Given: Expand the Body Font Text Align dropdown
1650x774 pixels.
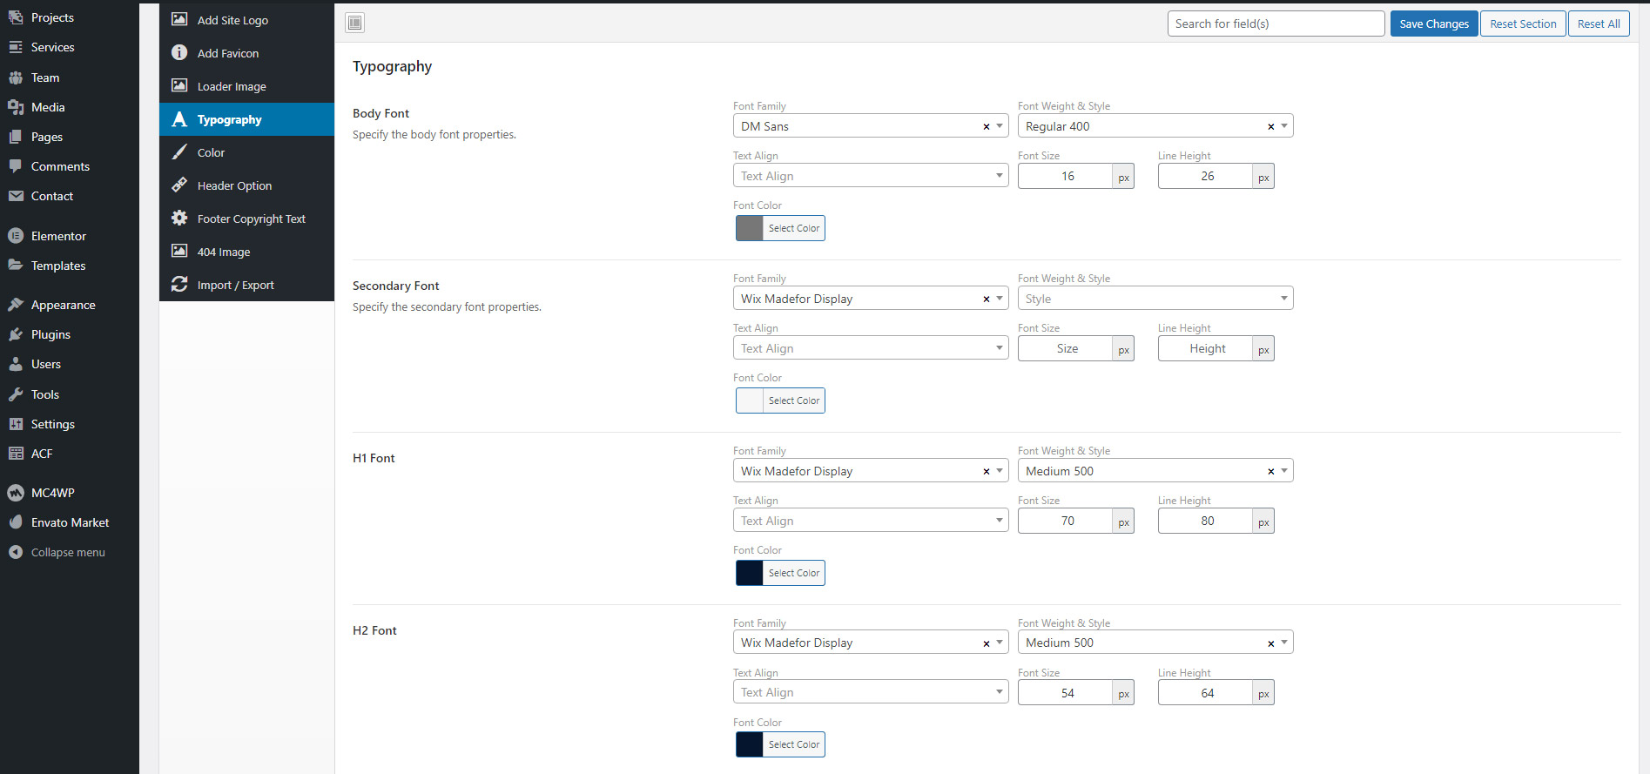Looking at the screenshot, I should point(999,176).
